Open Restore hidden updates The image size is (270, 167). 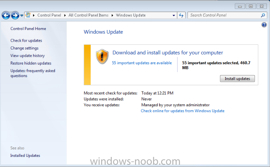(31, 63)
